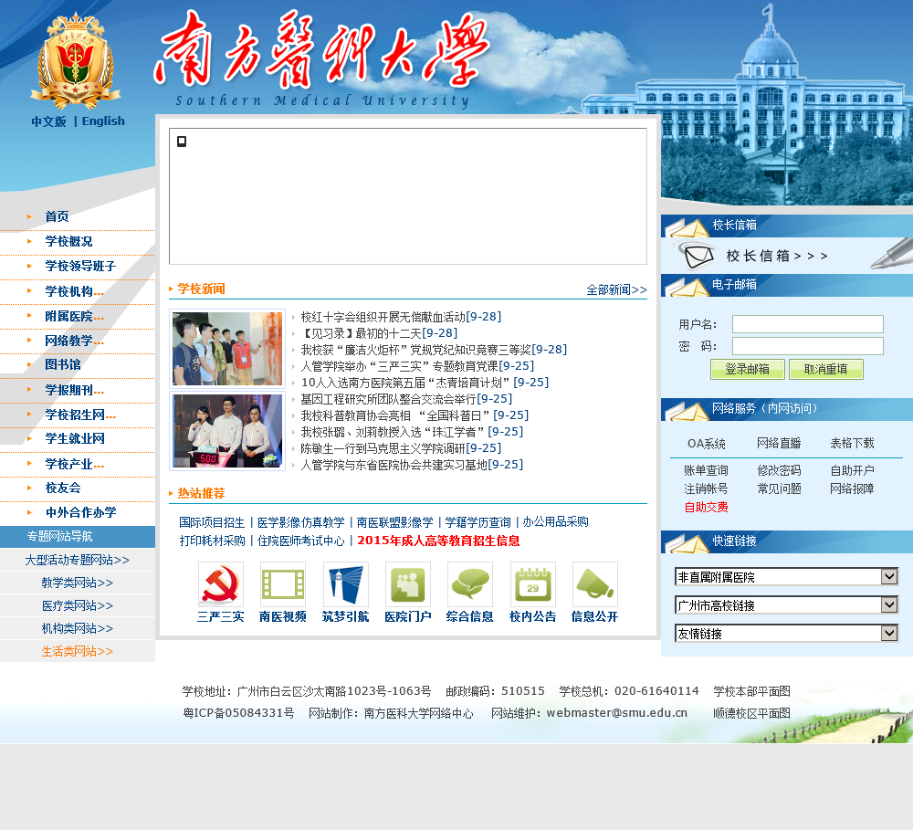This screenshot has width=913, height=830.
Task: Open 国际项目招生 hot site link
Action: 212,522
